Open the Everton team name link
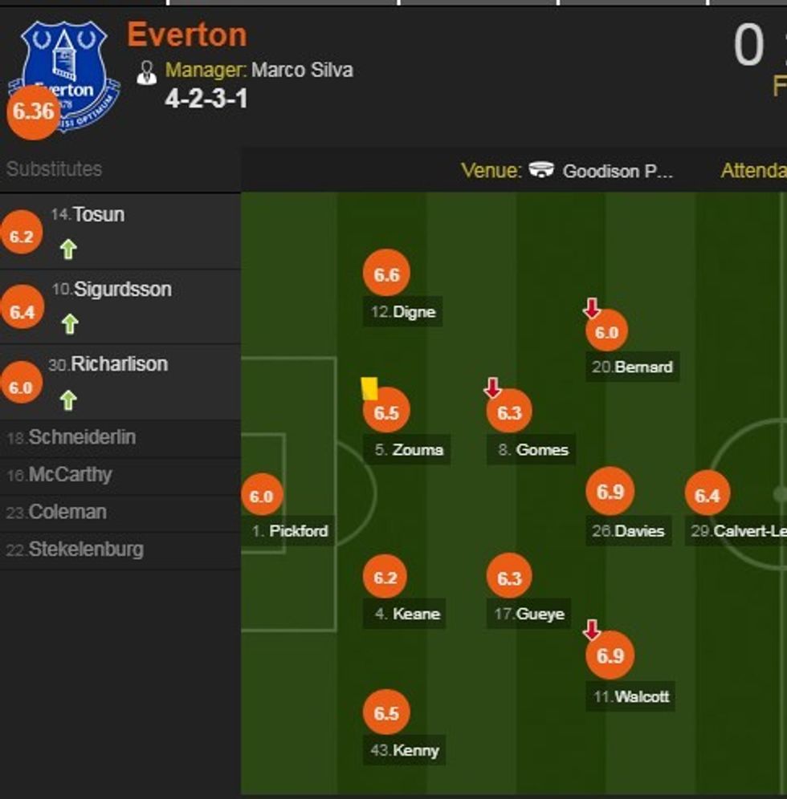Screen dimensions: 787x799 (x=187, y=35)
